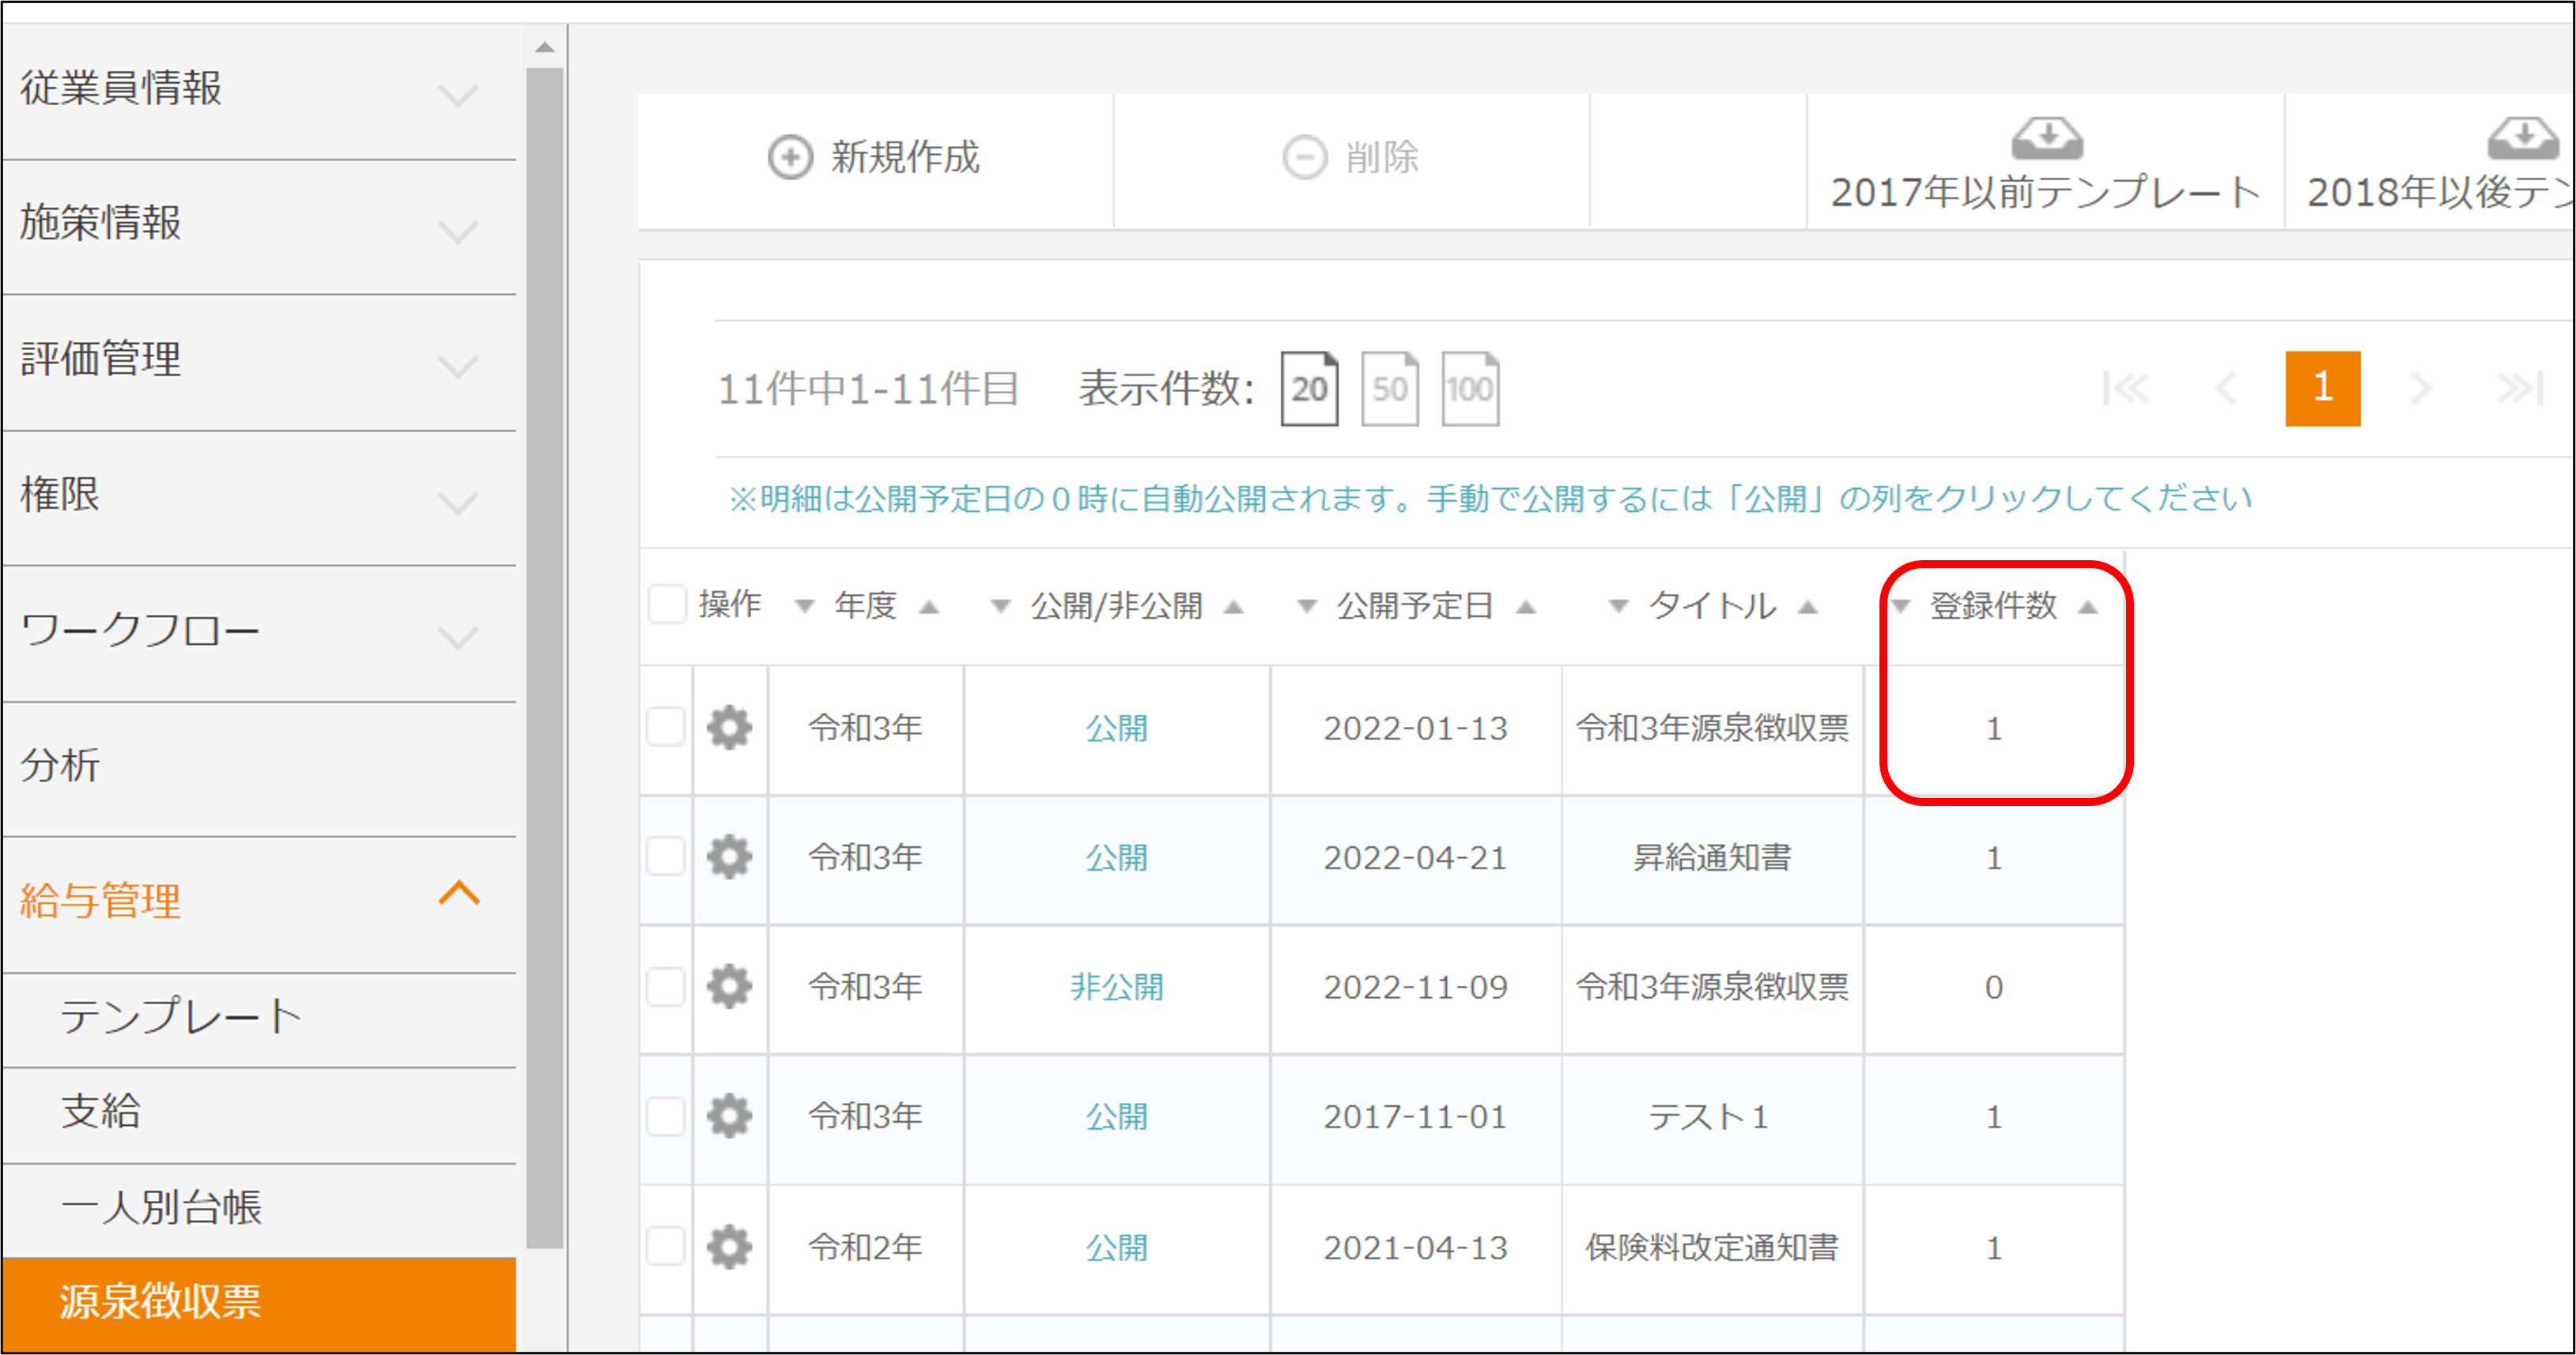Click the sidebar scroll-up arrow
The width and height of the screenshot is (2576, 1355).
coord(545,47)
